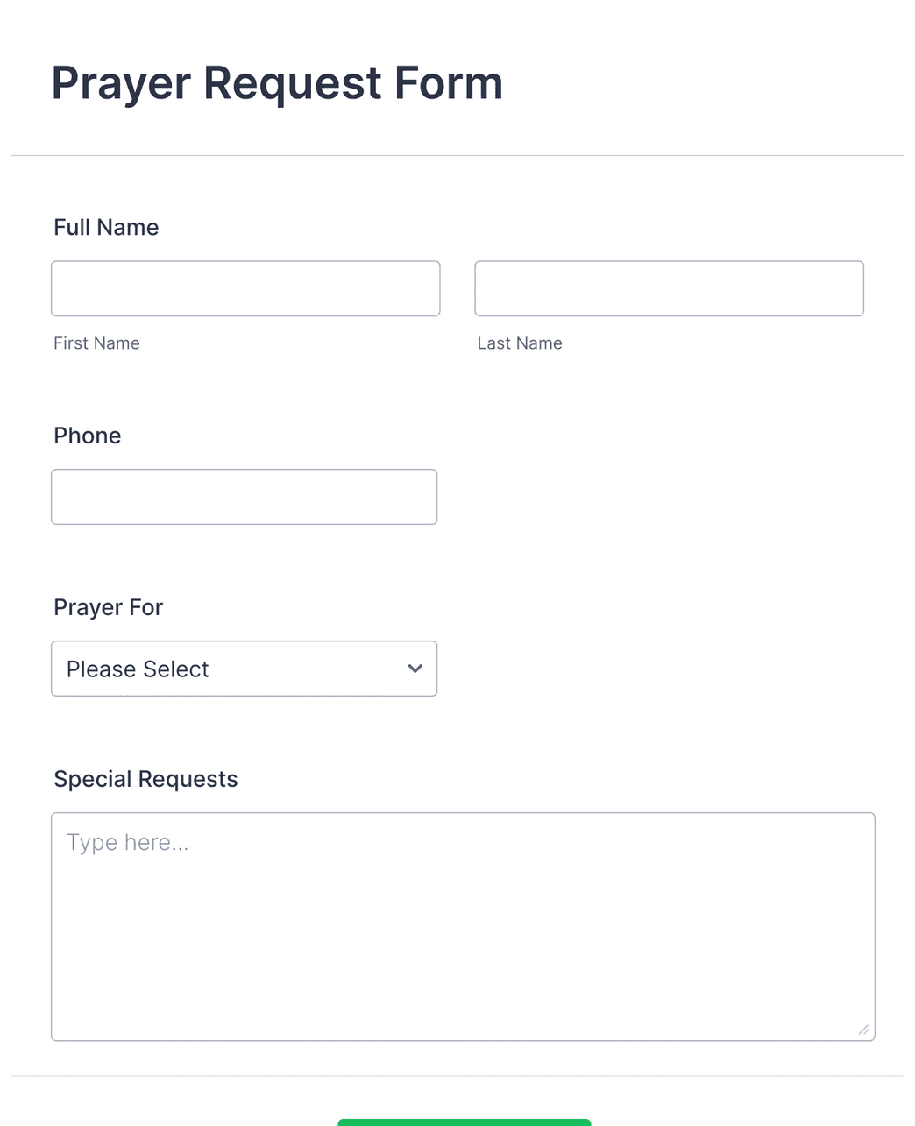Choose an option from Prayer For dropdown

(x=244, y=669)
